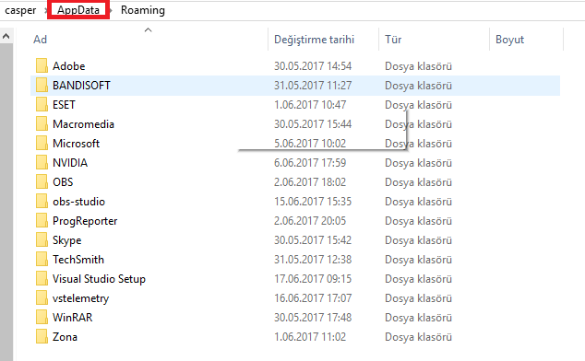Click the navigation pane scrollbar track

6,203
